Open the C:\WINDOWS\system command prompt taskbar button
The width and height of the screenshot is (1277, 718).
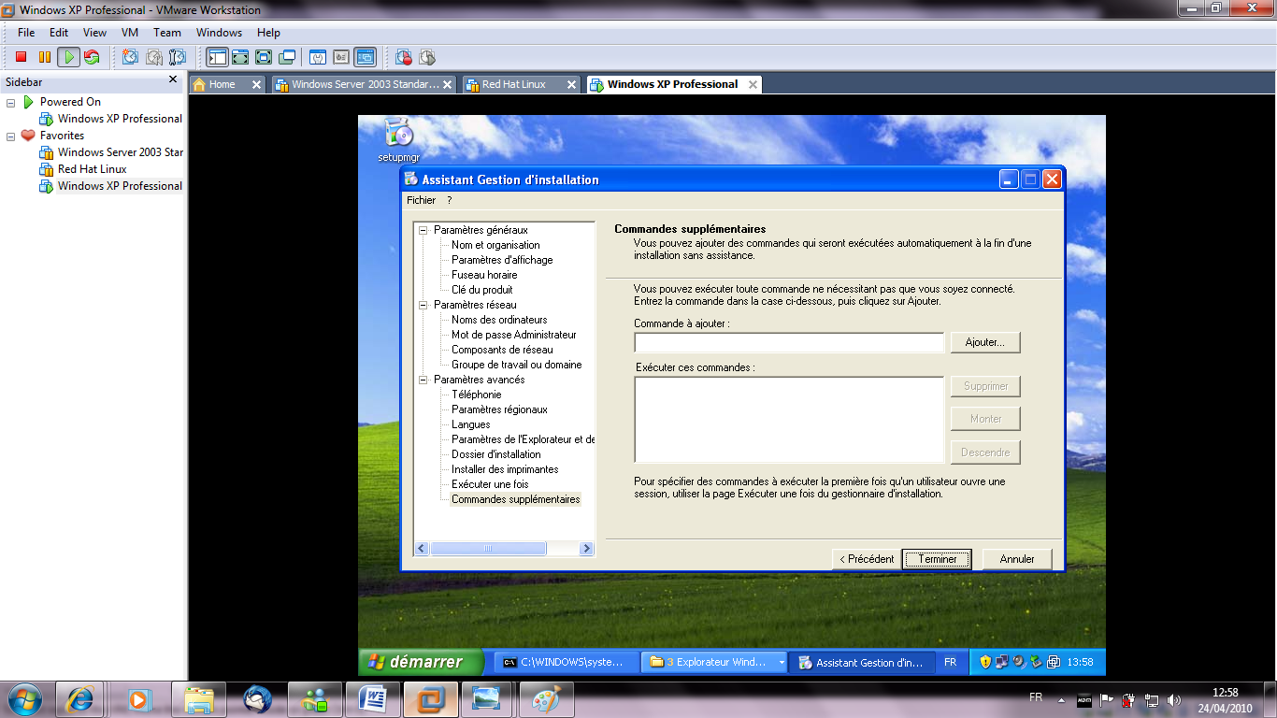coord(567,662)
